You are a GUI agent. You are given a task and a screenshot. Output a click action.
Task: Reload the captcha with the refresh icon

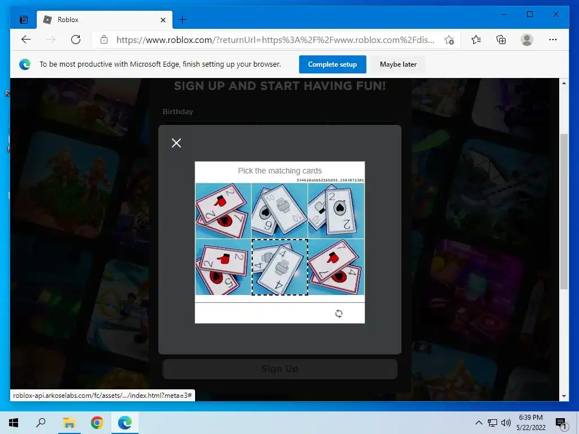coord(339,314)
